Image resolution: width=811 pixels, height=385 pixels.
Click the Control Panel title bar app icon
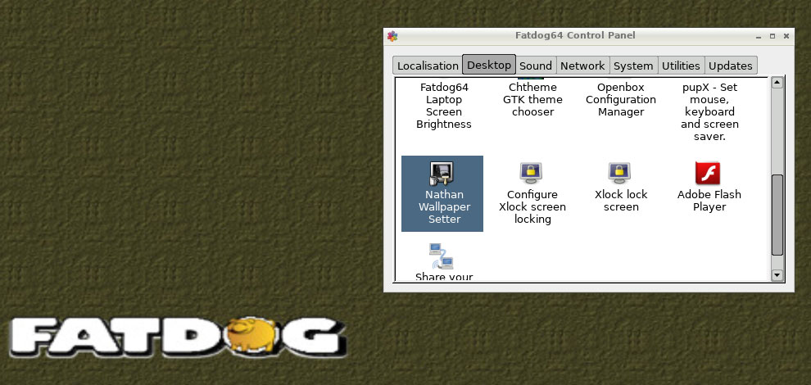392,36
